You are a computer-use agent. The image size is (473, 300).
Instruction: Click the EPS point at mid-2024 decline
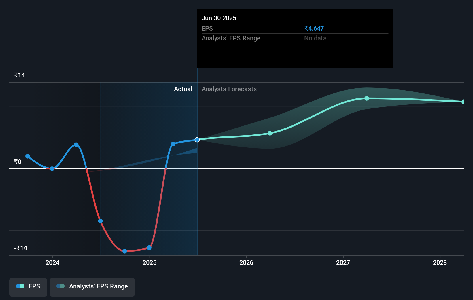point(100,221)
